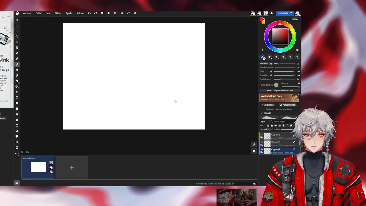The height and width of the screenshot is (206, 366).
Task: Select the crop tool
Action: 17,47
